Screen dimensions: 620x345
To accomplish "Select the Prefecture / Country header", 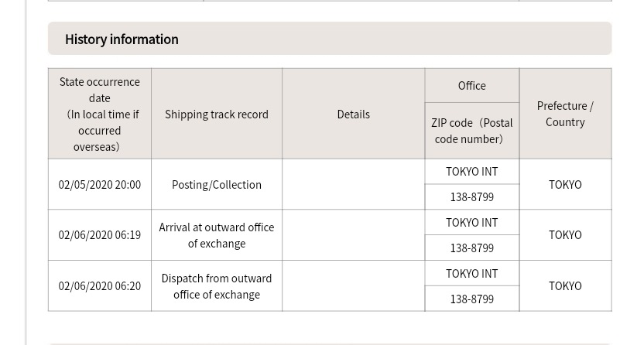I will coord(566,114).
